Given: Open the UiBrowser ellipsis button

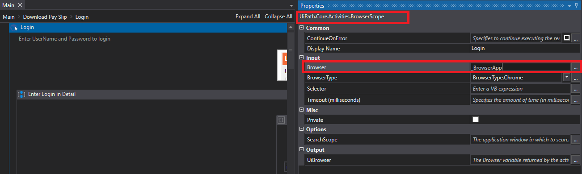Looking at the screenshot, I should [576, 160].
